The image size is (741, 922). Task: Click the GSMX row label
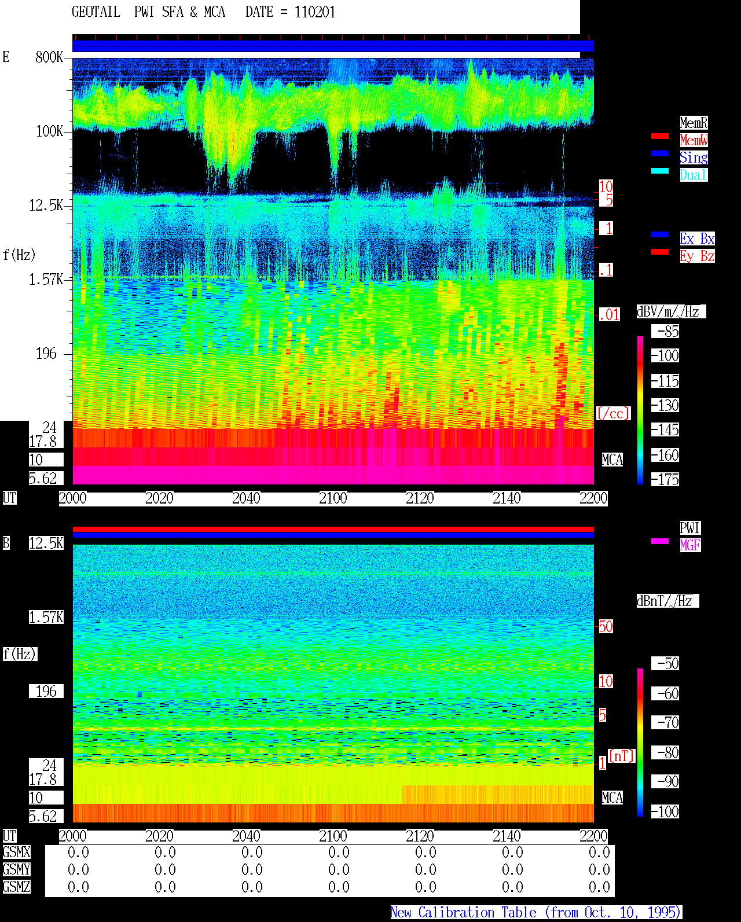click(x=17, y=853)
